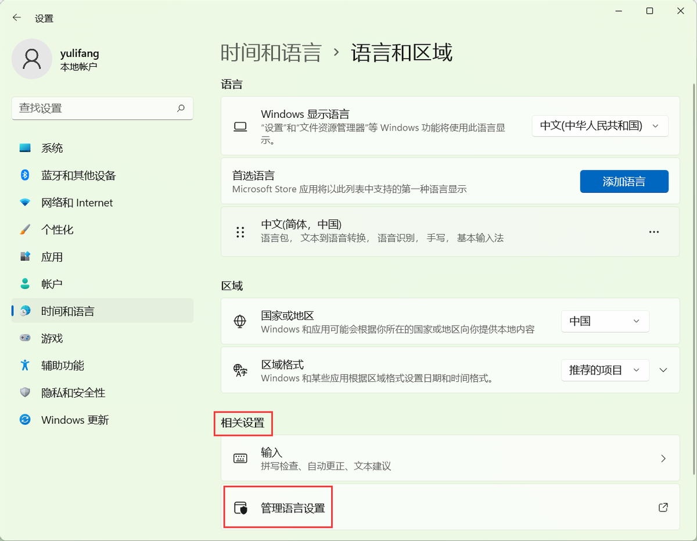
Task: Click the 蓝牙和其他设备 Bluetooth icon
Action: [25, 175]
